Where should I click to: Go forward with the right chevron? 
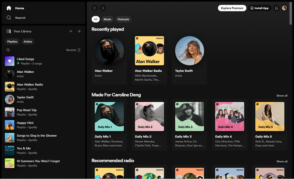pos(103,8)
